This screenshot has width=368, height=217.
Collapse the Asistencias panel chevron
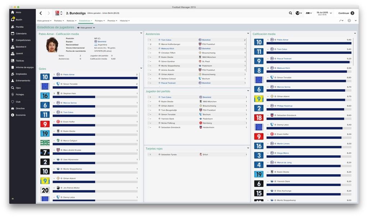click(x=248, y=33)
